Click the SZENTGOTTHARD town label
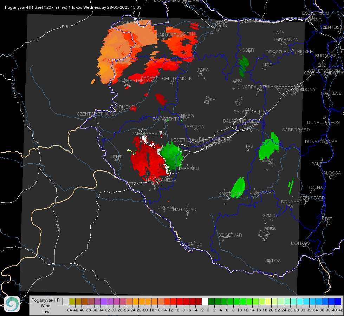Screen dimensions: 344x316 click(96, 114)
